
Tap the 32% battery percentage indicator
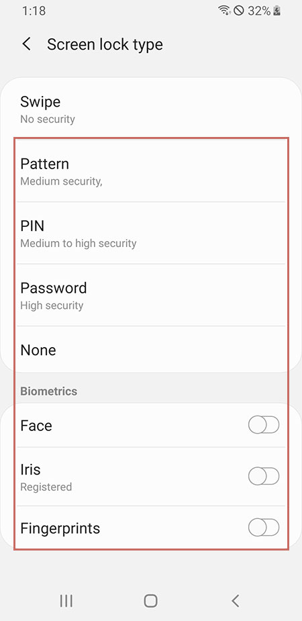pyautogui.click(x=259, y=11)
